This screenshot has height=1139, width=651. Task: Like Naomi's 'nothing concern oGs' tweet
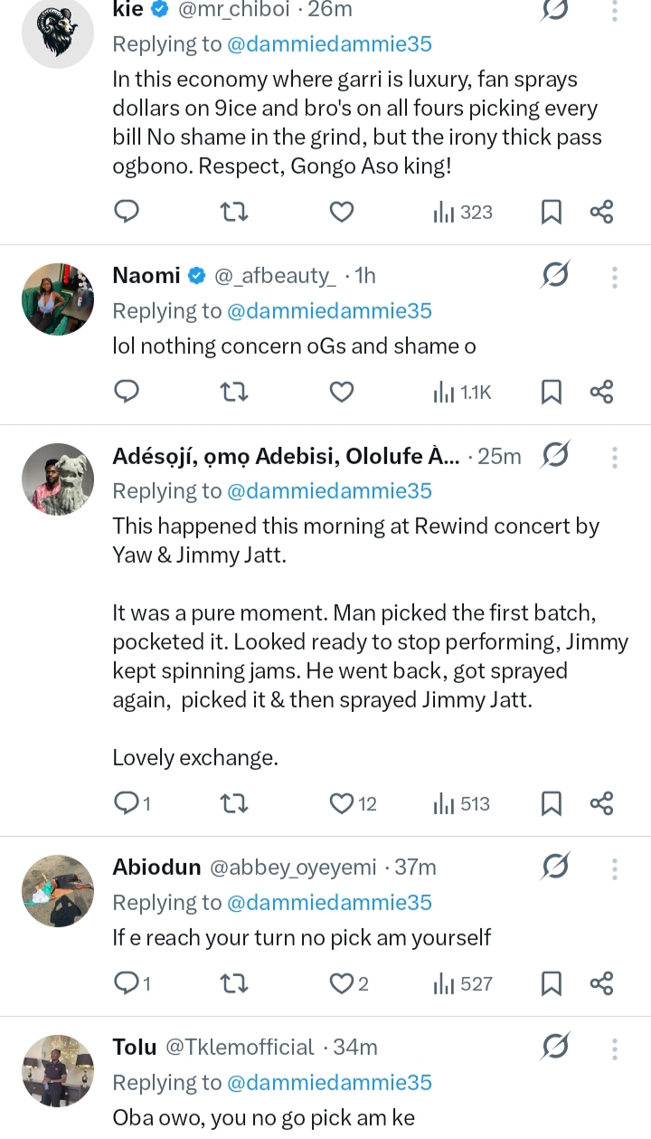[x=341, y=392]
